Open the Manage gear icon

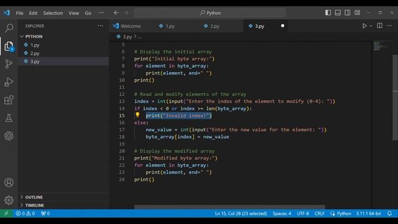coord(9,200)
